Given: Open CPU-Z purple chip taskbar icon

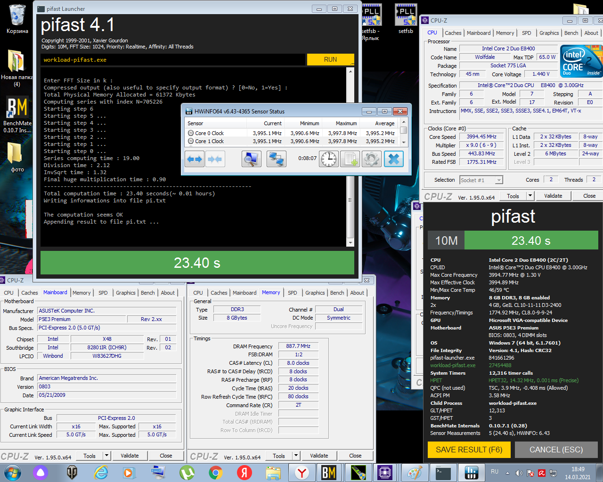Looking at the screenshot, I should point(385,473).
